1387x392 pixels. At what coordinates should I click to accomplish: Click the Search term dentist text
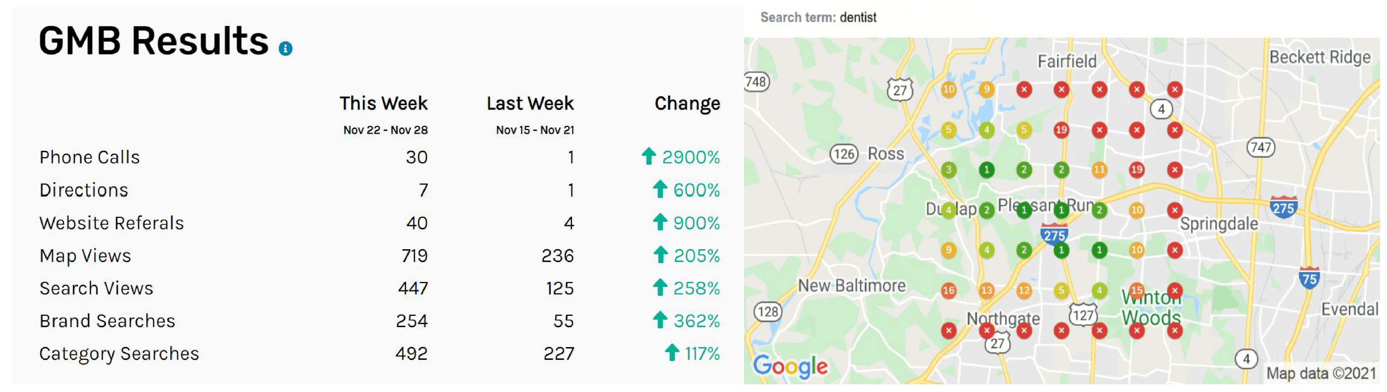pyautogui.click(x=818, y=18)
